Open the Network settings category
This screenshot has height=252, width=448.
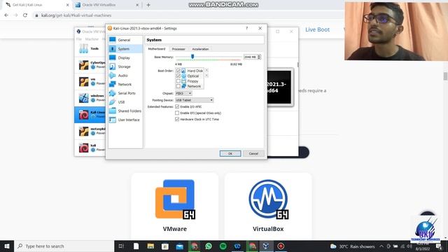pyautogui.click(x=125, y=84)
